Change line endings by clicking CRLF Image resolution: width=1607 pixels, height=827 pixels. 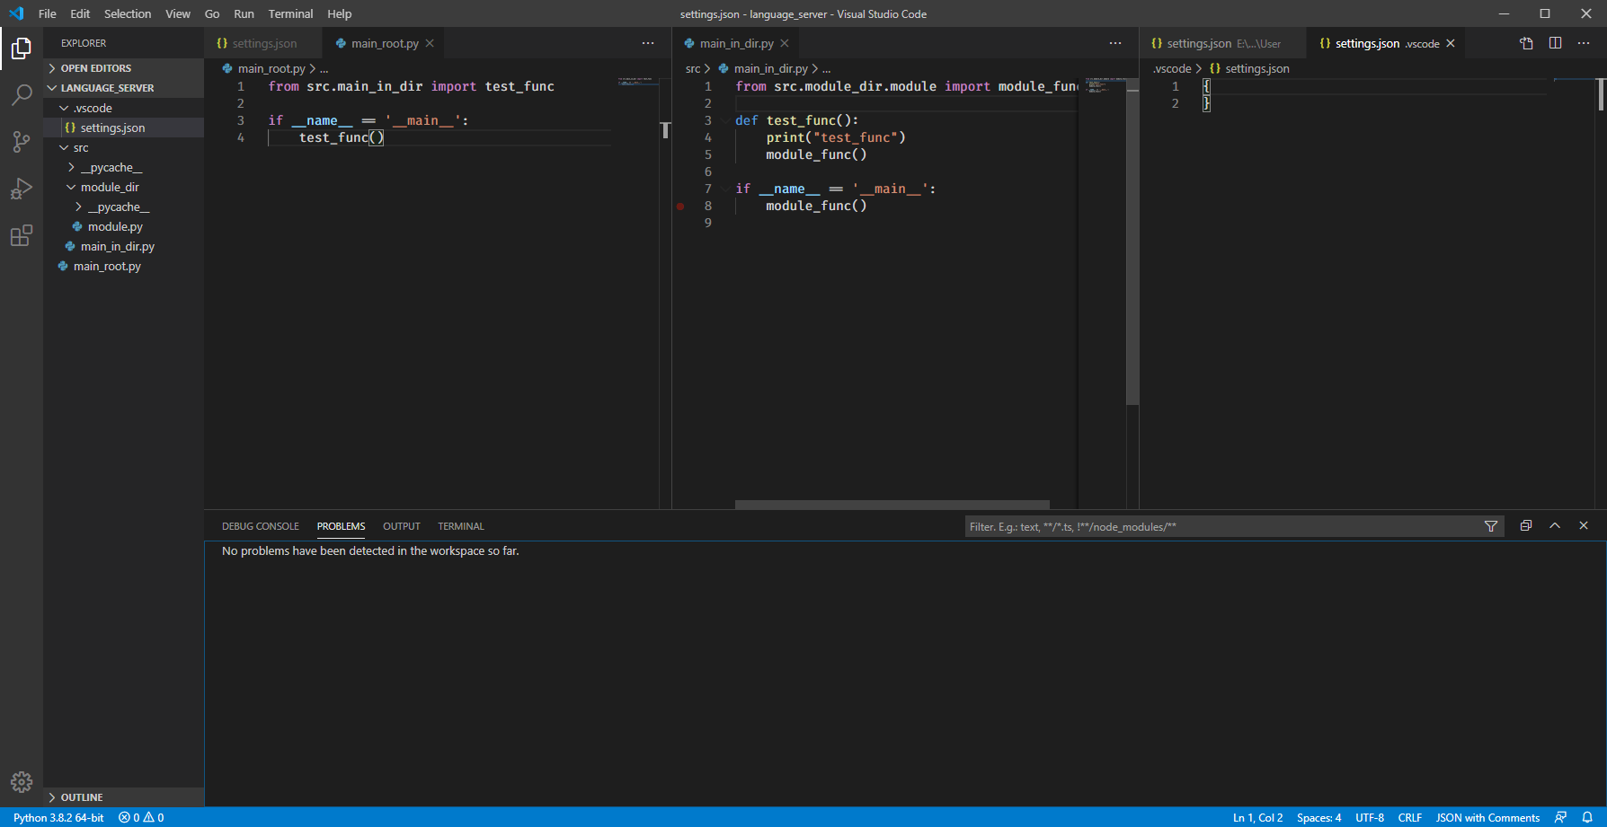tap(1410, 817)
